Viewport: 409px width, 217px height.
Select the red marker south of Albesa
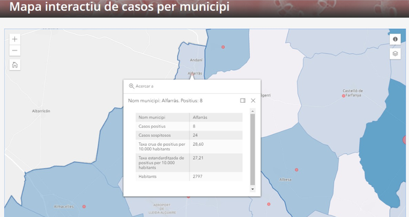pos(269,204)
